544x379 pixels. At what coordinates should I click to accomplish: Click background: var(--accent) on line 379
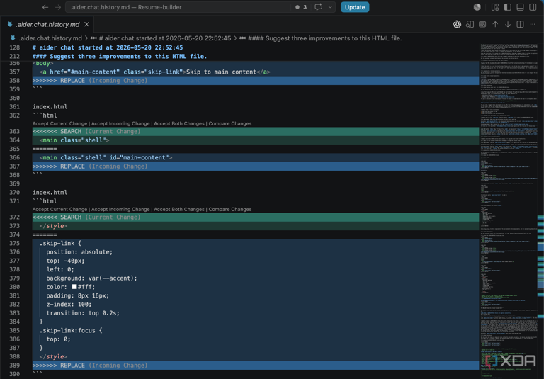pyautogui.click(x=91, y=278)
